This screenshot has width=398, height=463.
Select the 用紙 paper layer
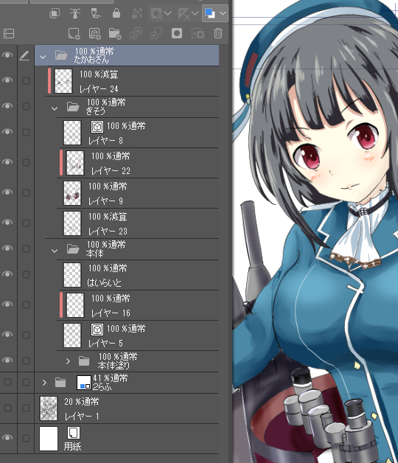(x=127, y=439)
